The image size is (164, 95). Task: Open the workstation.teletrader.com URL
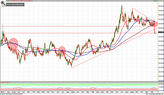[155, 94]
